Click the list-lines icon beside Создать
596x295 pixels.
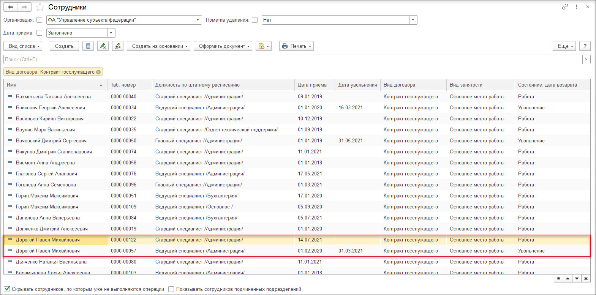pyautogui.click(x=88, y=46)
